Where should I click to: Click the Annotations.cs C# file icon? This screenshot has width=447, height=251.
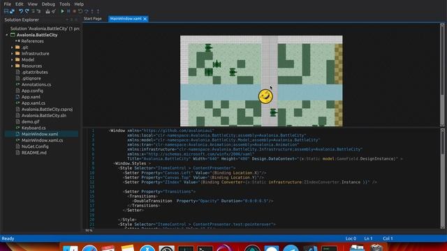pos(17,84)
